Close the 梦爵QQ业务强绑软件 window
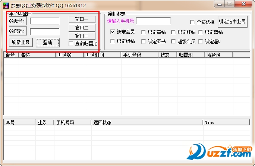This screenshot has width=255, height=166. click(243, 4)
